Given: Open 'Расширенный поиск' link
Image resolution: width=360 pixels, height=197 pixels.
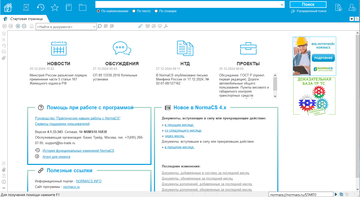Looking at the screenshot, I should 312,11.
